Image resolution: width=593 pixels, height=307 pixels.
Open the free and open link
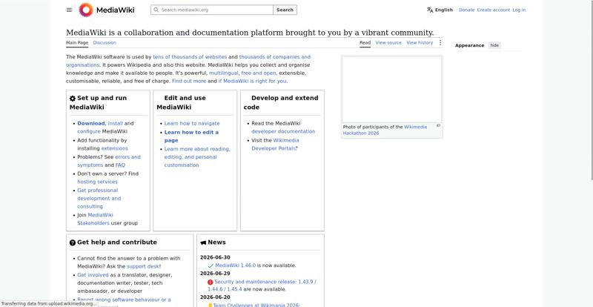[259, 73]
